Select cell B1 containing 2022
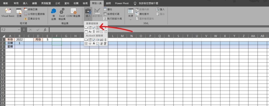This screenshot has height=106, width=269. (x=19, y=39)
